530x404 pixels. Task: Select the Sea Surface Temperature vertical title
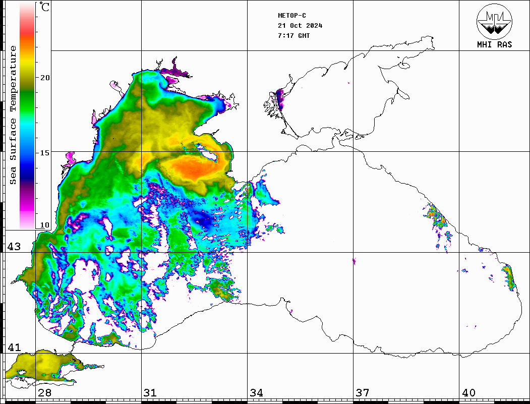pyautogui.click(x=13, y=115)
